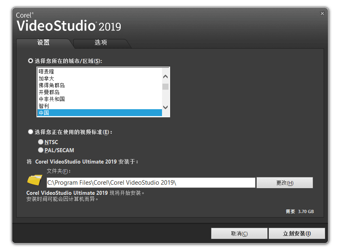Image resolution: width=339 pixels, height=248 pixels.
Task: Select 中非共和国 in the region list
Action: pos(100,99)
